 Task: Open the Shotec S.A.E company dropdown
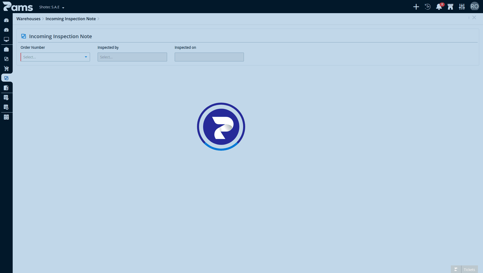point(52,7)
